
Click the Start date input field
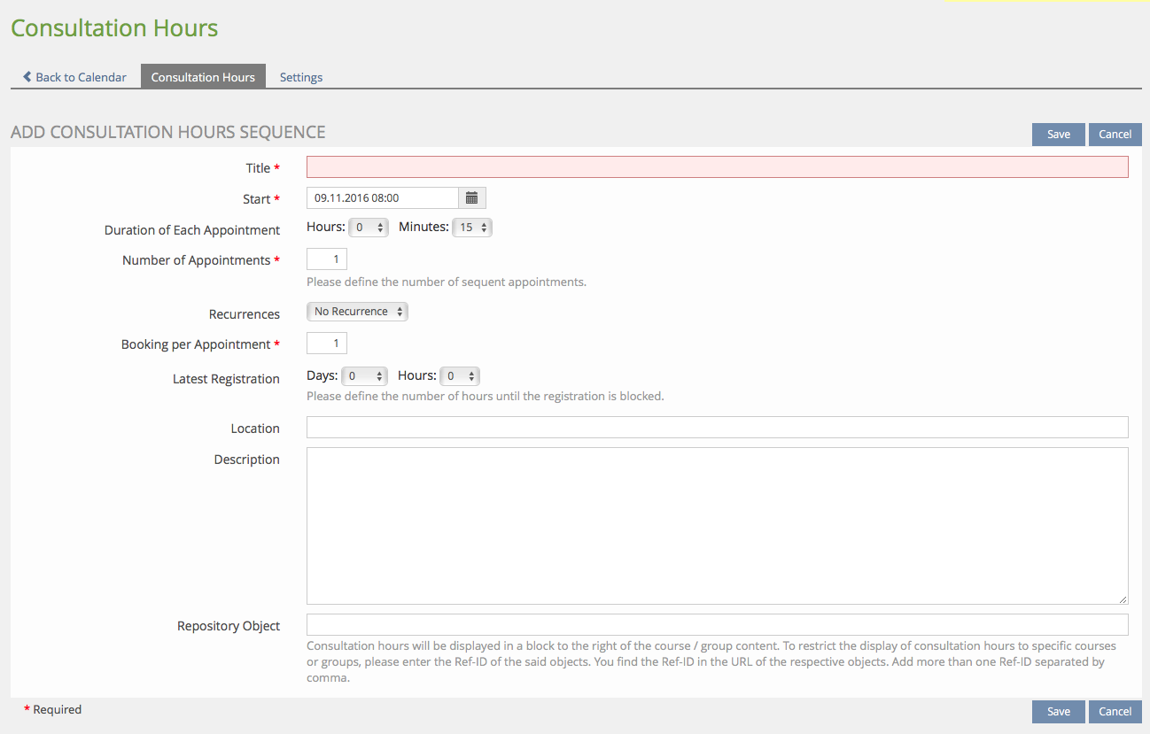[382, 198]
